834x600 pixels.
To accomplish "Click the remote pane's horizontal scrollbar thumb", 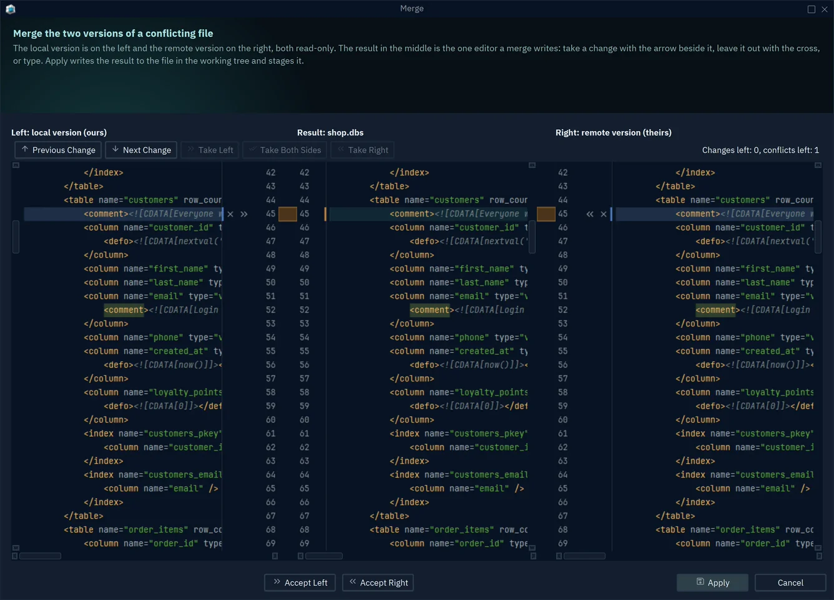I will pos(585,556).
